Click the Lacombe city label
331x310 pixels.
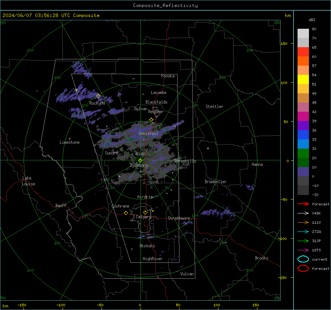(x=159, y=93)
